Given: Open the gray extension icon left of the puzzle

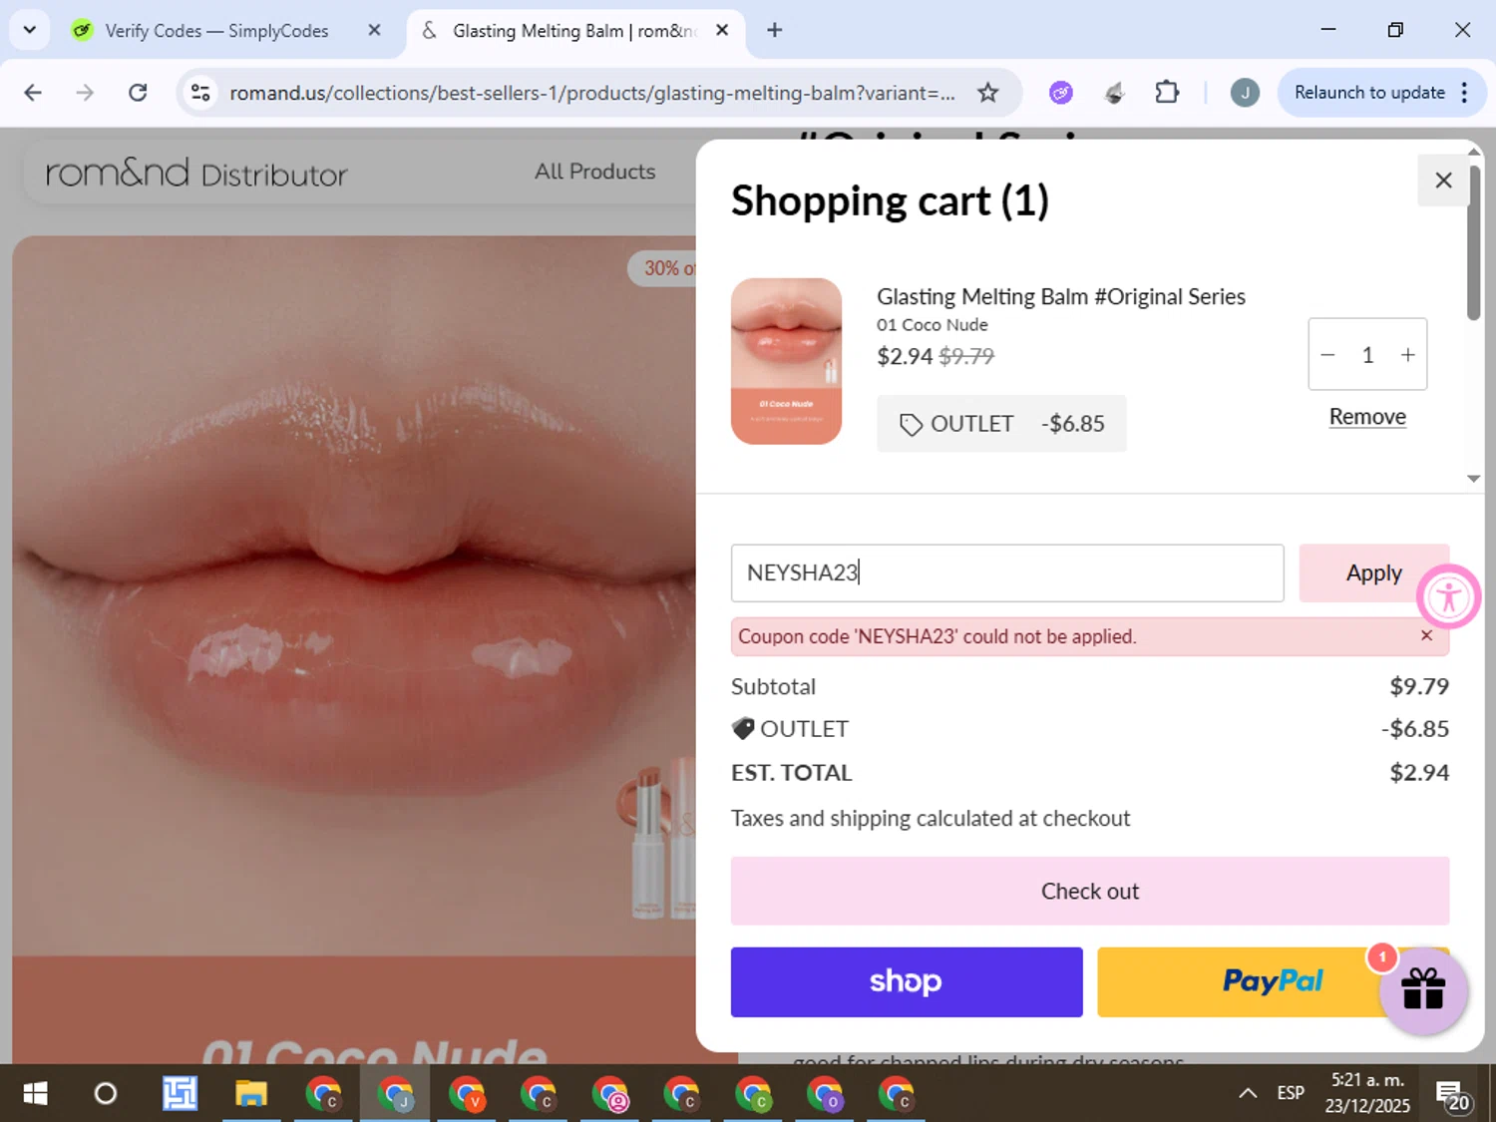Looking at the screenshot, I should (1114, 93).
